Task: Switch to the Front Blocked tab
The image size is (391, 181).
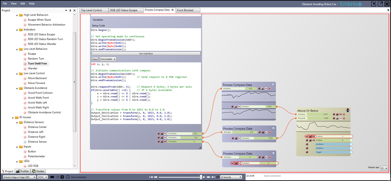Action: [188, 10]
